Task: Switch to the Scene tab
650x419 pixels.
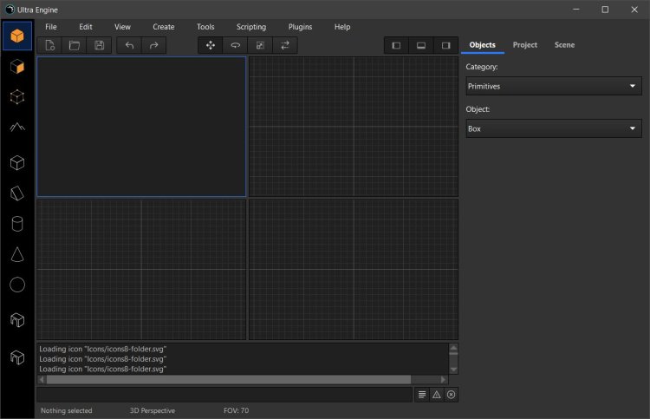Action: click(564, 44)
